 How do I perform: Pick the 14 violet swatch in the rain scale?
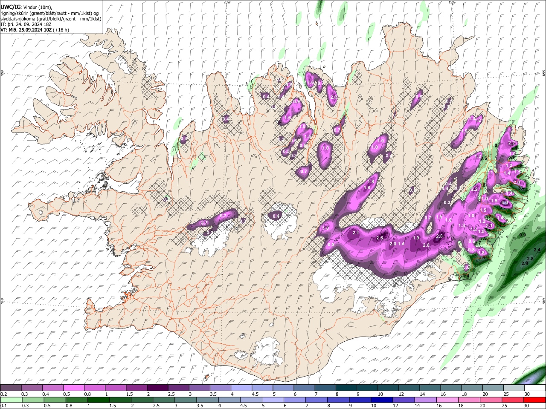(425, 400)
